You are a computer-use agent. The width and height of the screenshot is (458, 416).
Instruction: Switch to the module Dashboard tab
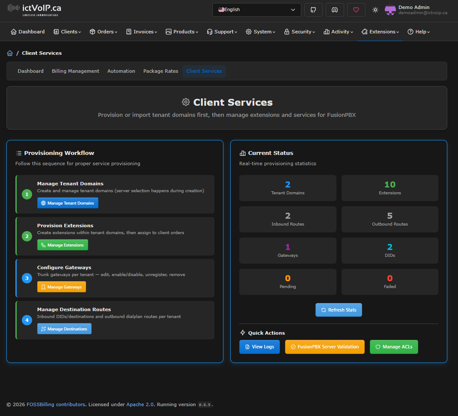pyautogui.click(x=31, y=71)
